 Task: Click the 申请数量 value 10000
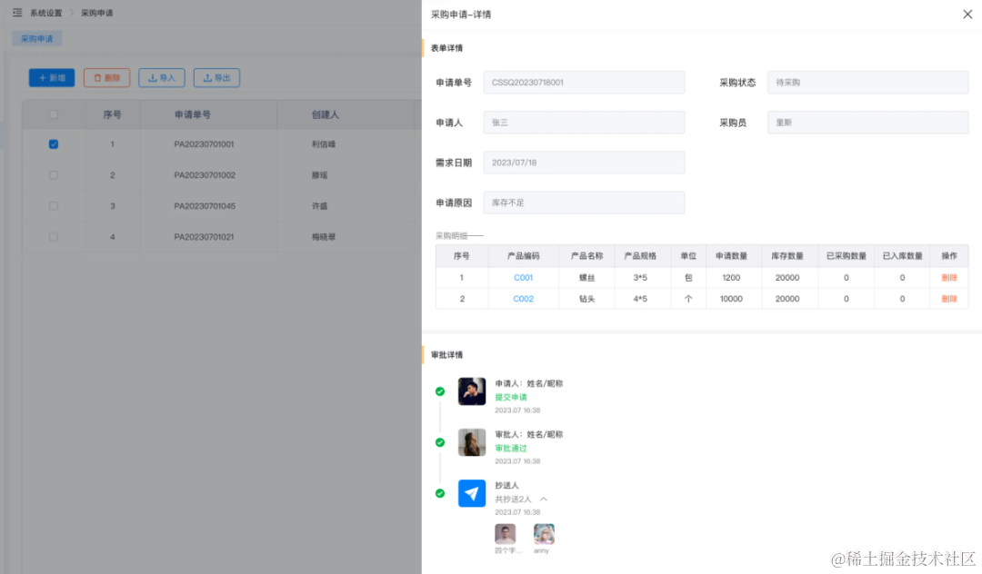pos(731,299)
